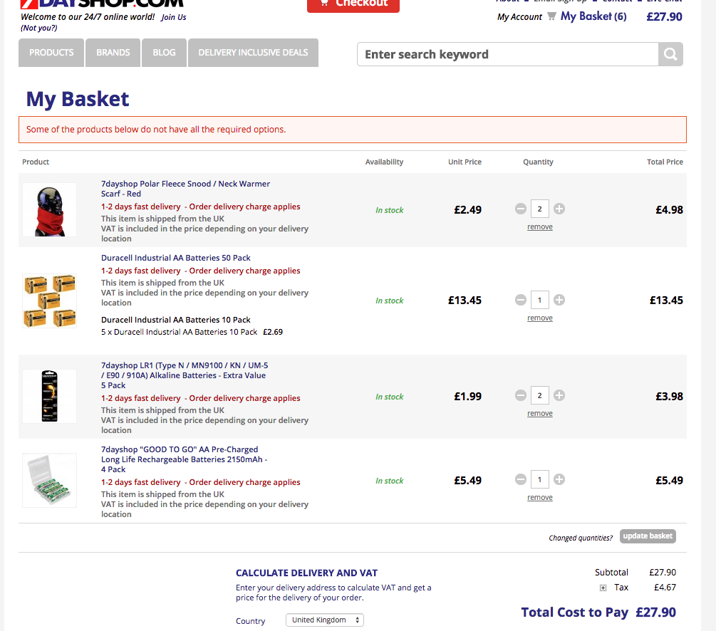716x631 pixels.
Task: Open the PRODUCTS menu tab
Action: (51, 53)
